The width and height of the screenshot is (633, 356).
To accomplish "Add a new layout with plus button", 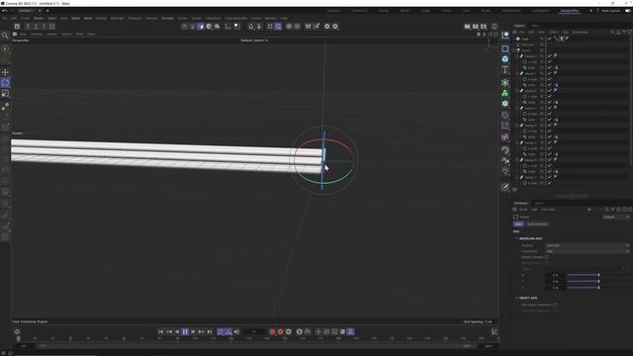I will (x=591, y=11).
